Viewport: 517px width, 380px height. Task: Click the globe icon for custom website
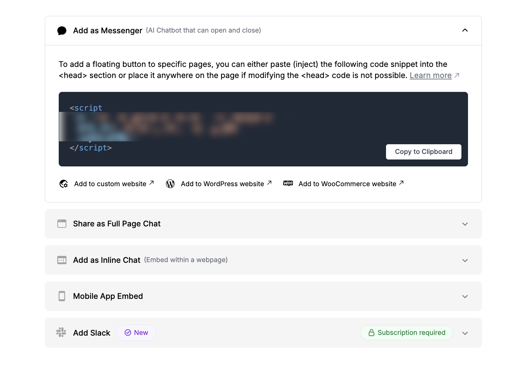click(x=64, y=184)
